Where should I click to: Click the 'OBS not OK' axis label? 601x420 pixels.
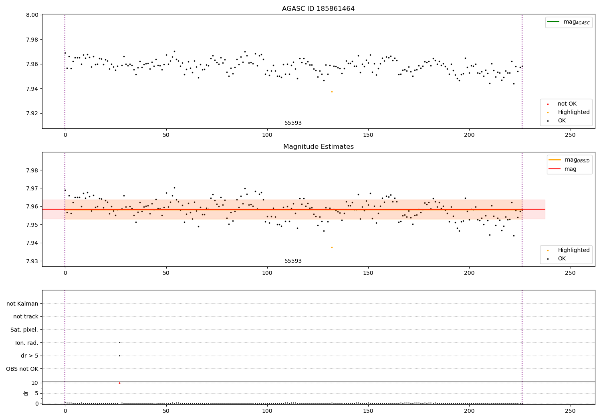(x=22, y=369)
